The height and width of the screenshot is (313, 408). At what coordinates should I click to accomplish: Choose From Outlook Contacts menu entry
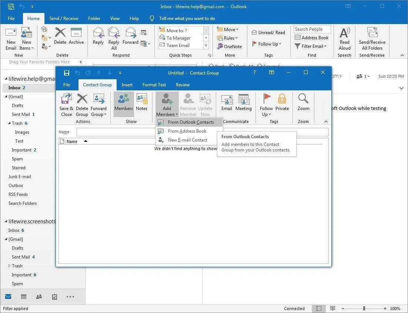pyautogui.click(x=190, y=122)
